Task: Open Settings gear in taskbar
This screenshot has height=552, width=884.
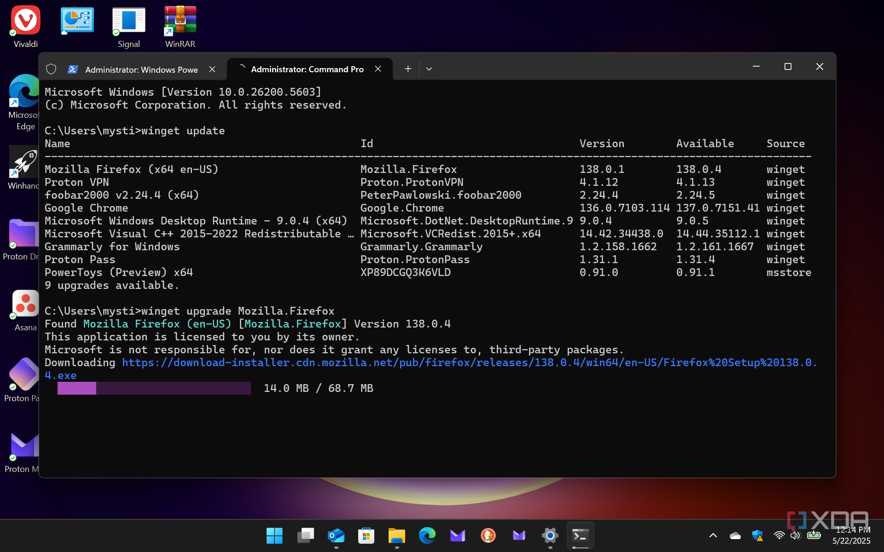Action: click(550, 535)
